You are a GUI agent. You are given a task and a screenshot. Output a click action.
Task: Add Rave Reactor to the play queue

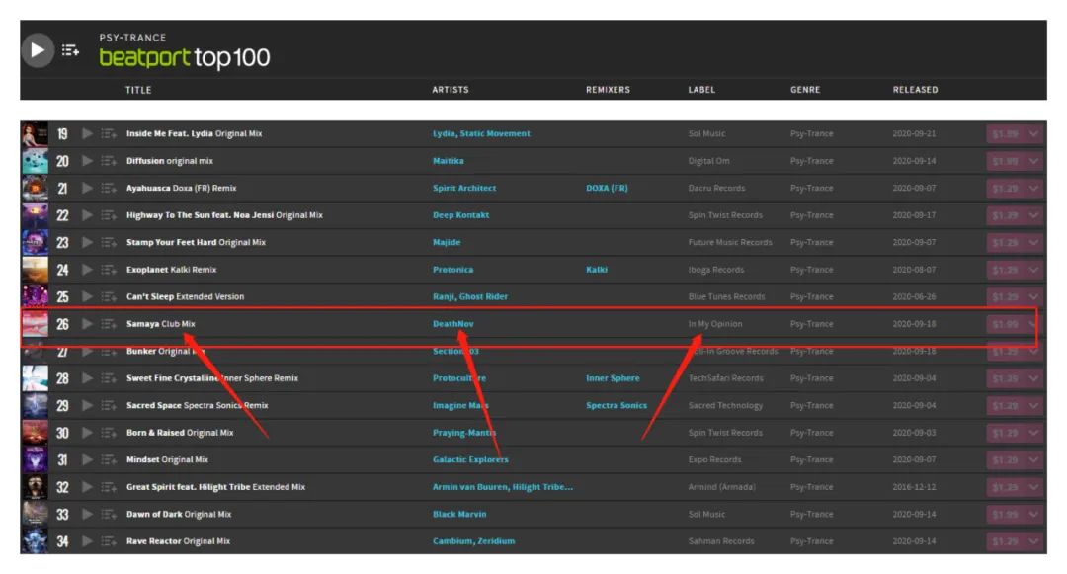coord(109,542)
